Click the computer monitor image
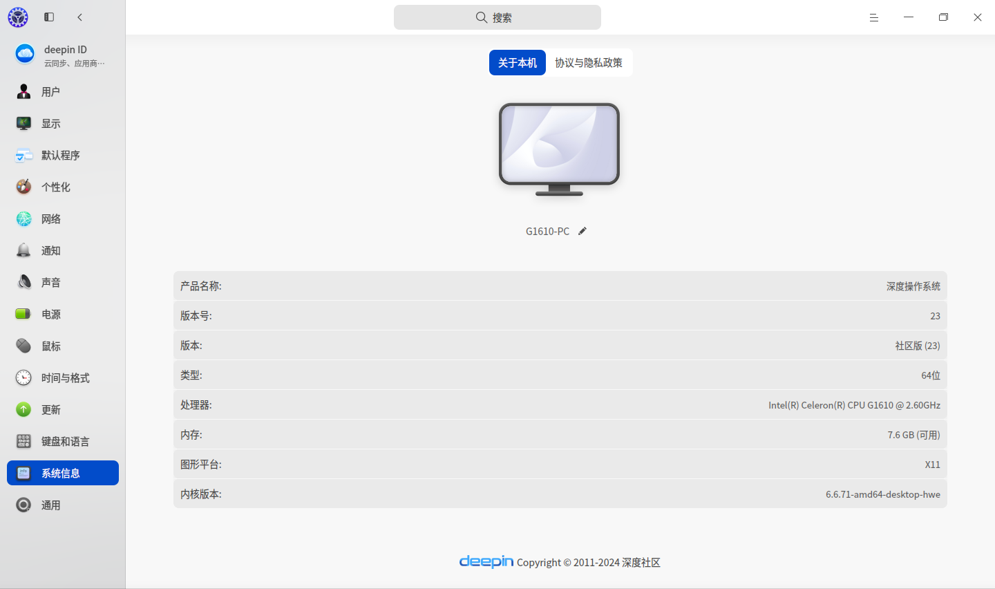This screenshot has height=589, width=995. click(559, 149)
